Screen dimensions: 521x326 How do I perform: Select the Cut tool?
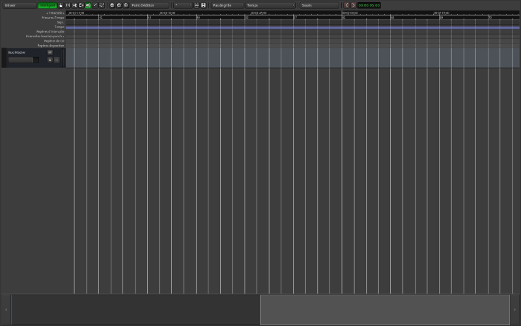coord(74,5)
